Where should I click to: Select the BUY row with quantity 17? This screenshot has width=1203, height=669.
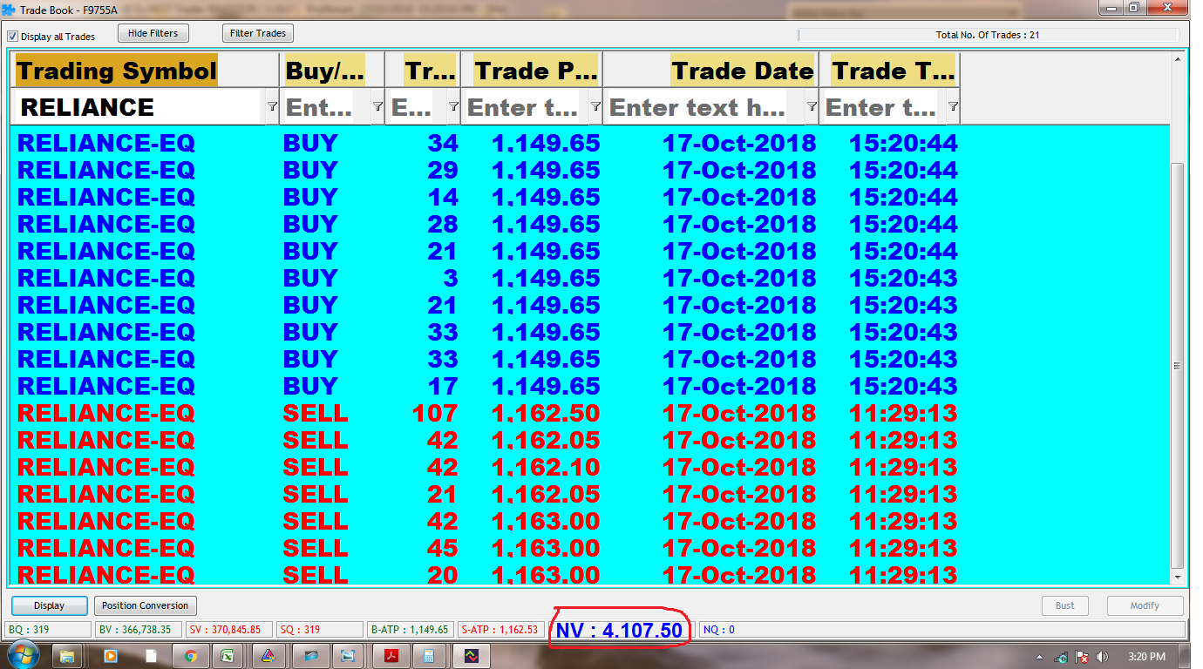pyautogui.click(x=591, y=385)
